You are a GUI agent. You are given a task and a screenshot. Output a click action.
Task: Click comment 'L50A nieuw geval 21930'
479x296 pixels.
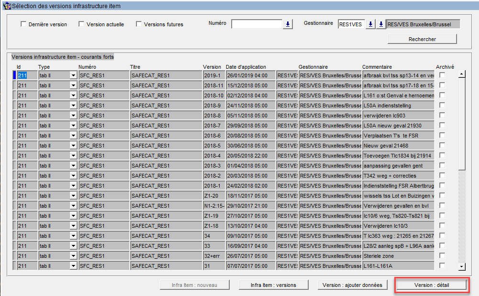click(x=398, y=126)
